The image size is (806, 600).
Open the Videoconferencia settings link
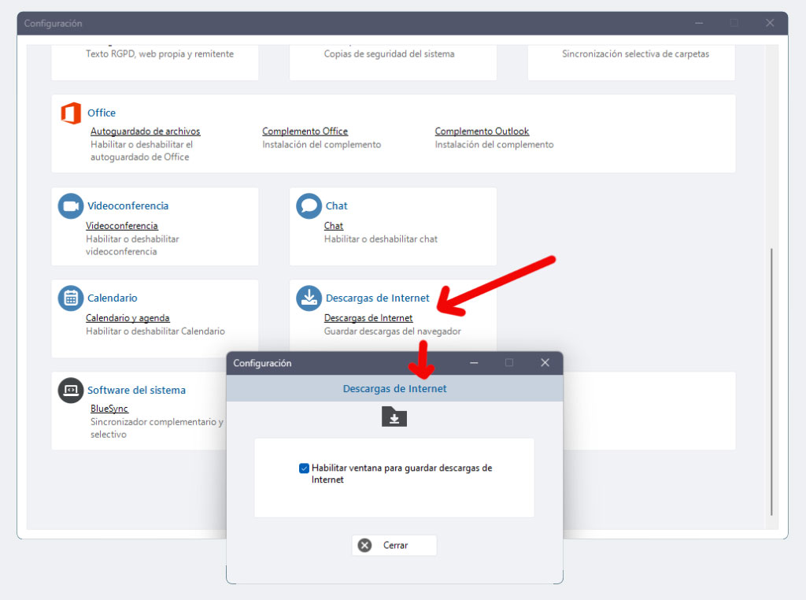pyautogui.click(x=122, y=226)
